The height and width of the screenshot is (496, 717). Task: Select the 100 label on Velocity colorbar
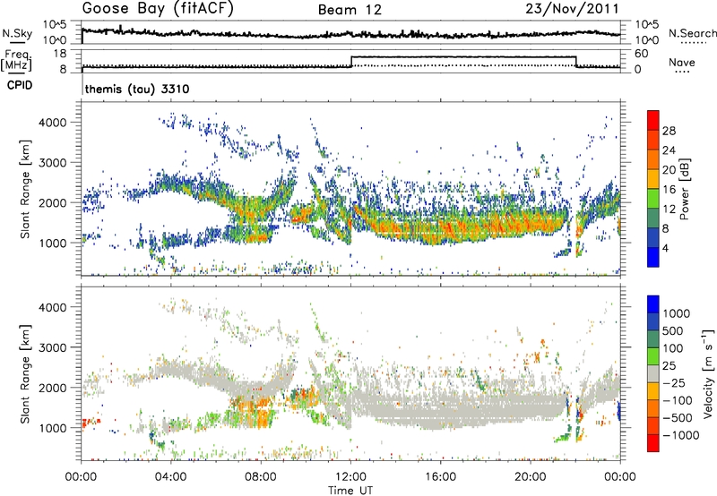(x=673, y=348)
